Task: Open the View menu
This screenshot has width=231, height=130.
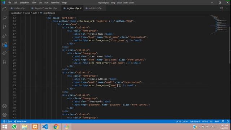Action: click(x=34, y=3)
